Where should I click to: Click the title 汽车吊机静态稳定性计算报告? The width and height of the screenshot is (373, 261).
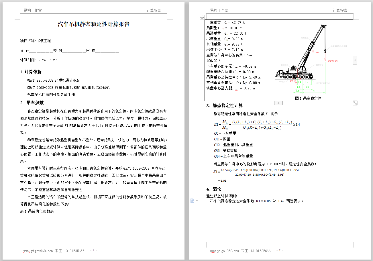pyautogui.click(x=94, y=24)
